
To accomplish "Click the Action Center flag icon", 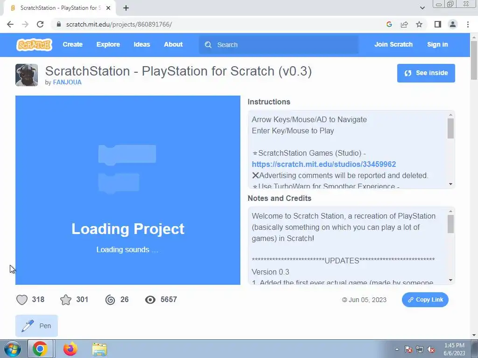I will [408, 350].
